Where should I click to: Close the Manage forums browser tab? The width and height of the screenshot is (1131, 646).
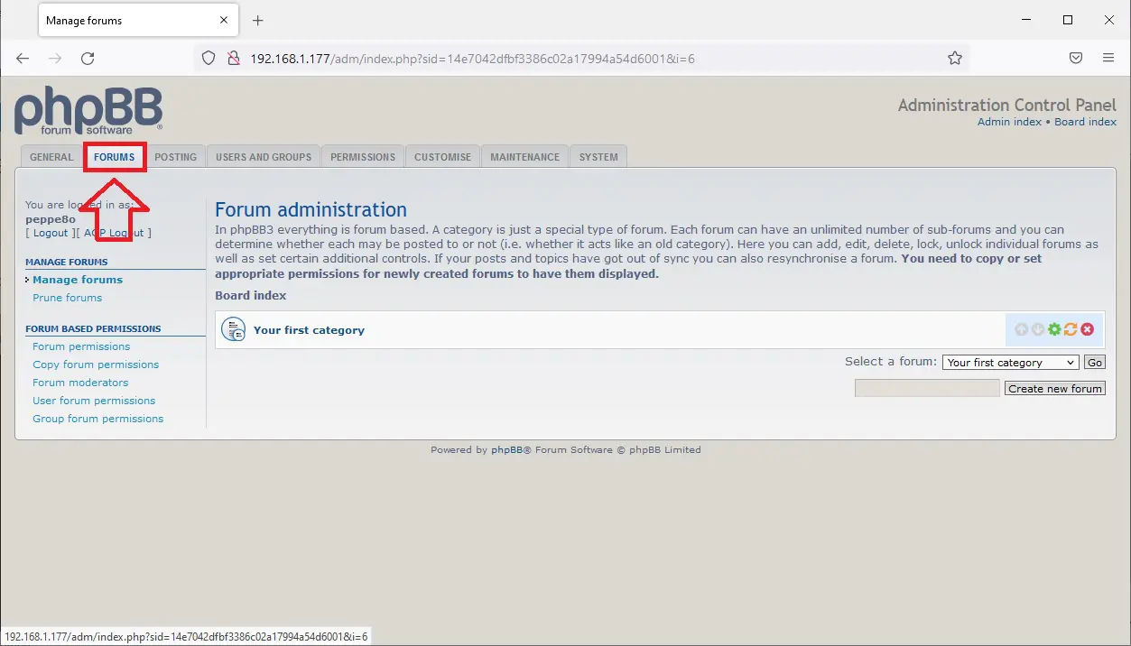(x=222, y=20)
